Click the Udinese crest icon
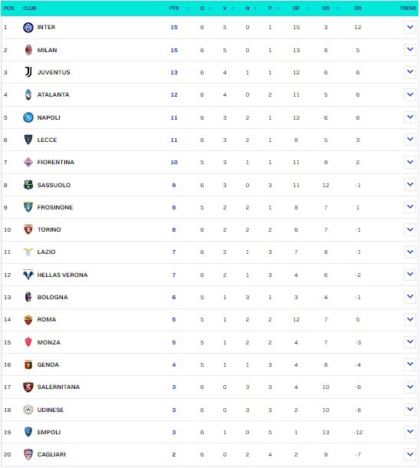 point(28,410)
